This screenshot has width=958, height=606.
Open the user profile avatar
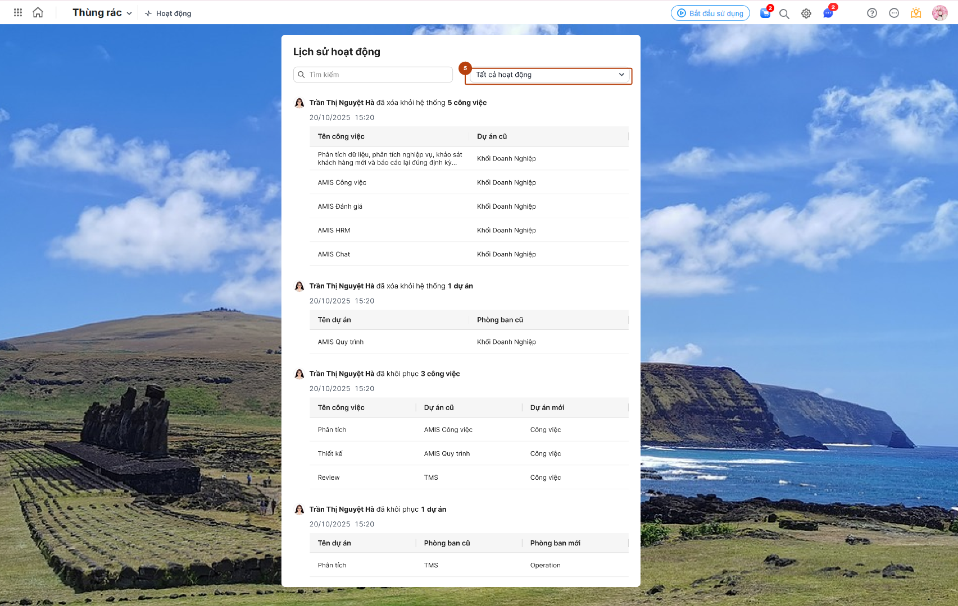point(940,13)
